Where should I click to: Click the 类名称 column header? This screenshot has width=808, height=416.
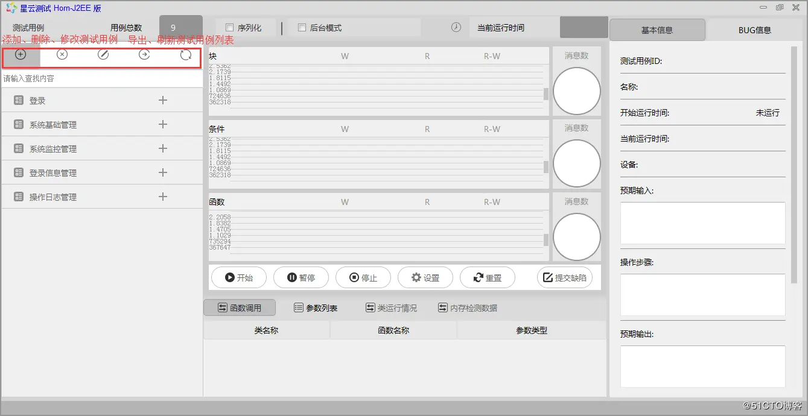(x=266, y=330)
